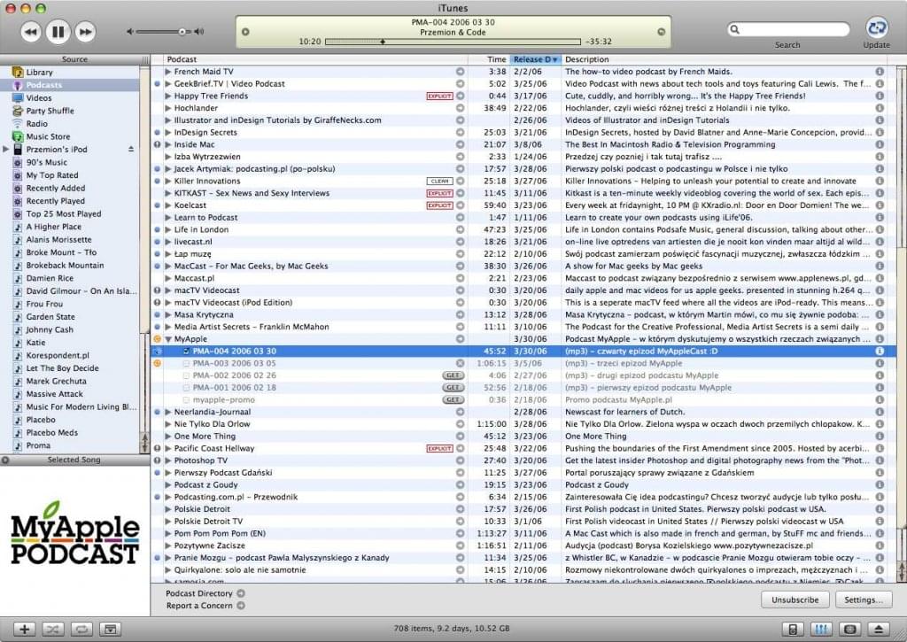Click the repeat icon in bottom bar
The image size is (907, 642).
(x=81, y=630)
